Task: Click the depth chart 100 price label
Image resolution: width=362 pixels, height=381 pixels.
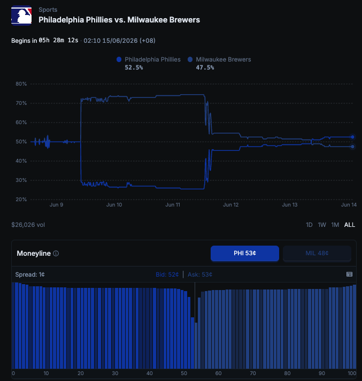Action: (352, 373)
